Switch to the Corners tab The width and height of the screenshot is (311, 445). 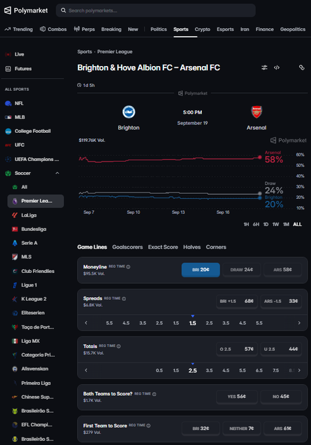(x=216, y=247)
